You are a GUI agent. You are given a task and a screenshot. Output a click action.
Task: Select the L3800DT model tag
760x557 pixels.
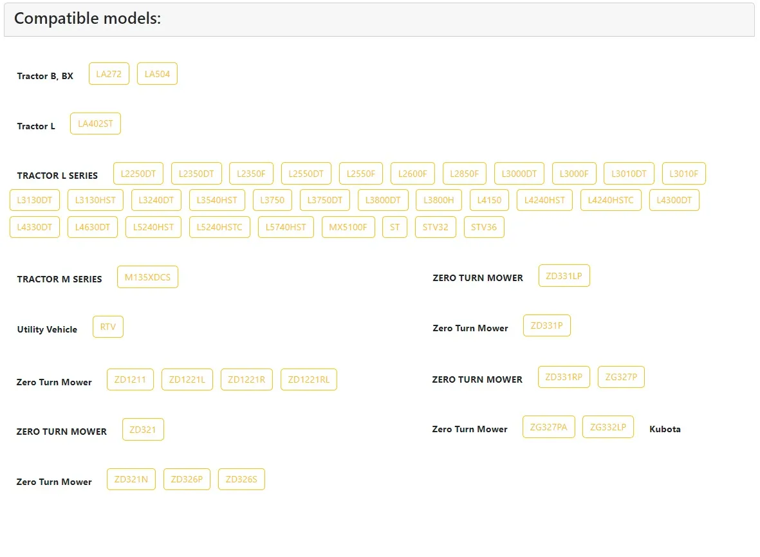coord(383,200)
